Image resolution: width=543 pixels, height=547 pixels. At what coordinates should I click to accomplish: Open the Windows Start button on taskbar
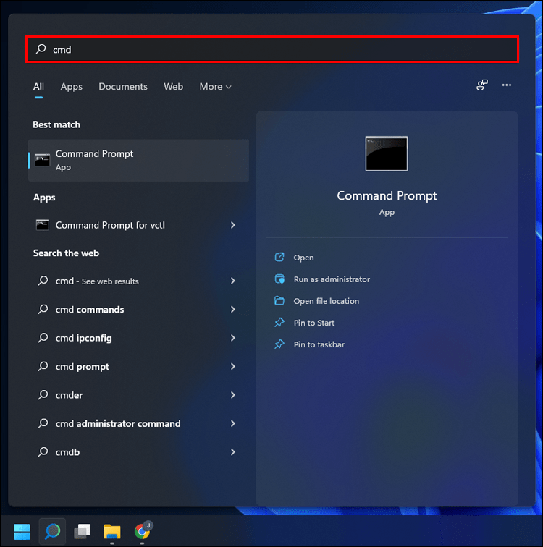tap(22, 532)
